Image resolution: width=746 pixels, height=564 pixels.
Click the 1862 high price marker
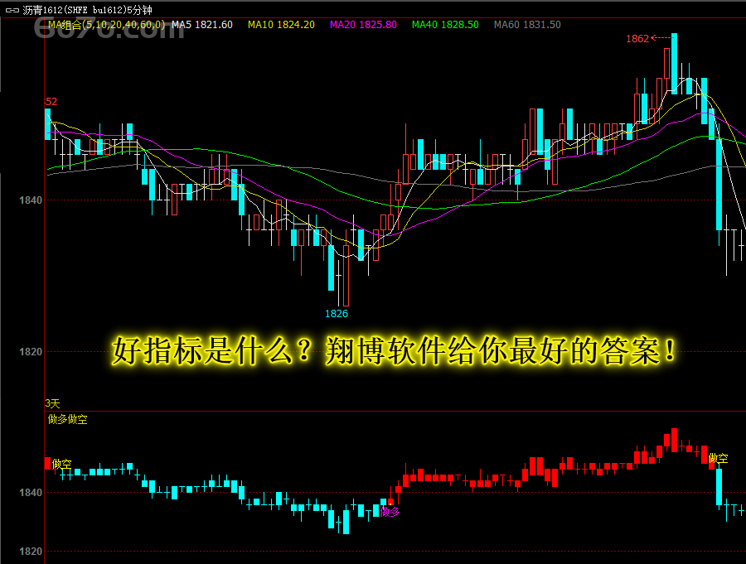click(637, 39)
